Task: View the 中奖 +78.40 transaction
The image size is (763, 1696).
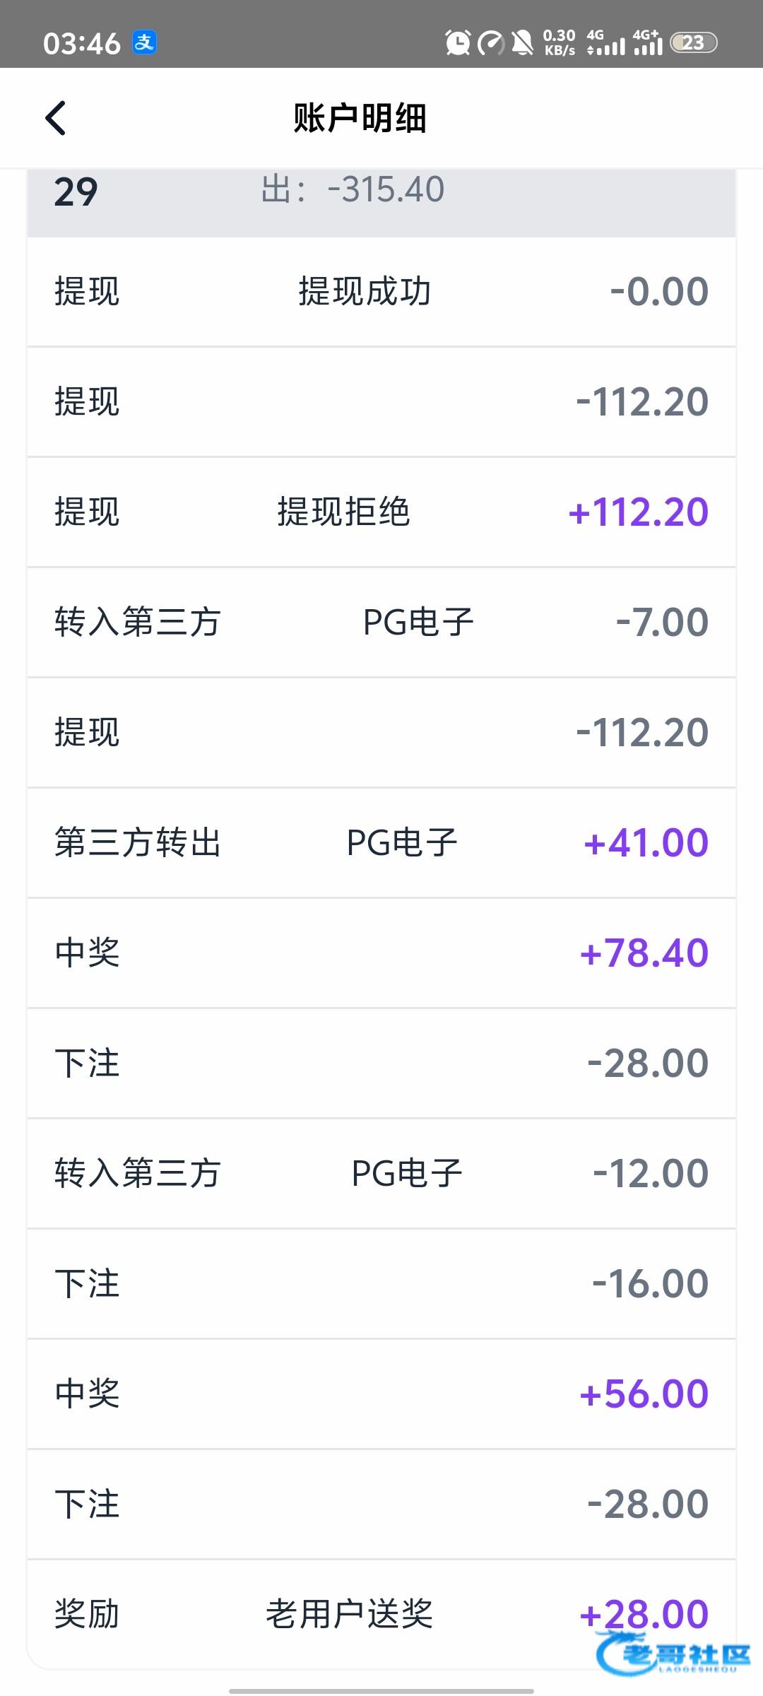Action: click(x=381, y=953)
